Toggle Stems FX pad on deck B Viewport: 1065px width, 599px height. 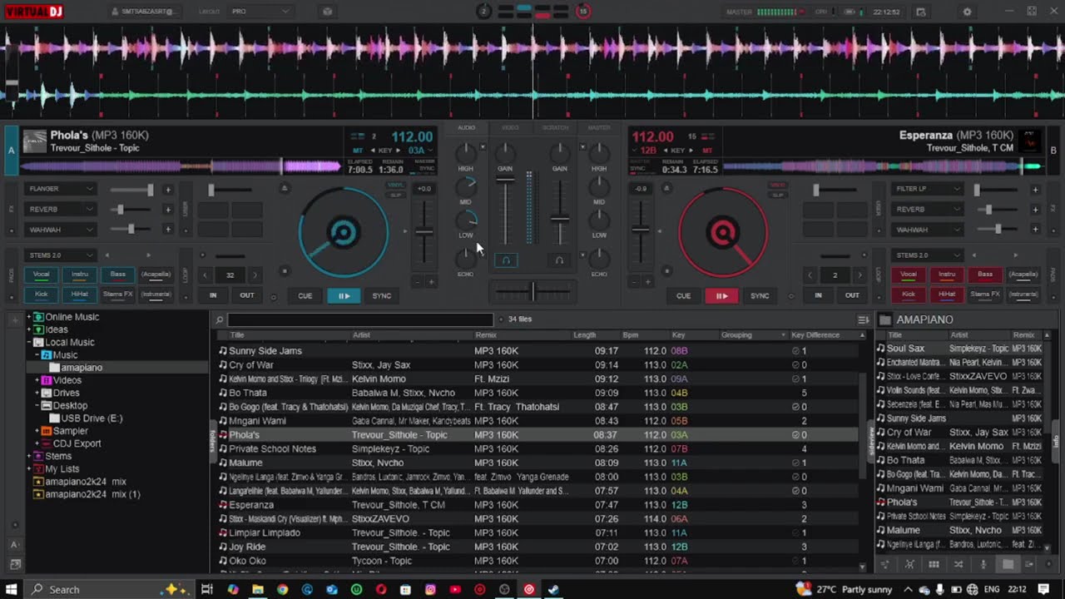click(985, 294)
